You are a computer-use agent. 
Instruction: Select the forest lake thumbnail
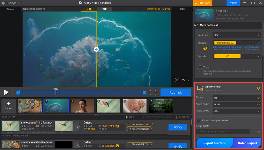click(x=161, y=106)
